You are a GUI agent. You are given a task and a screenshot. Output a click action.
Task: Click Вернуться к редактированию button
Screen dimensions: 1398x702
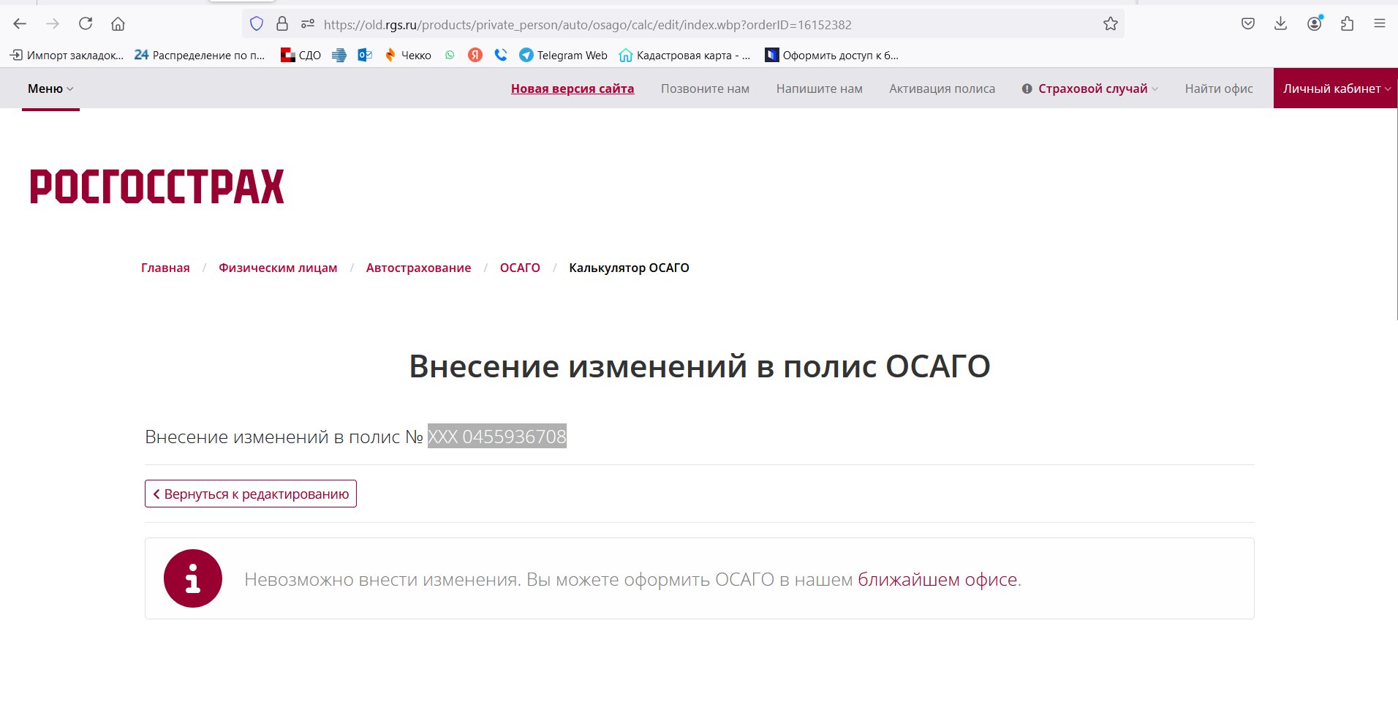[251, 494]
